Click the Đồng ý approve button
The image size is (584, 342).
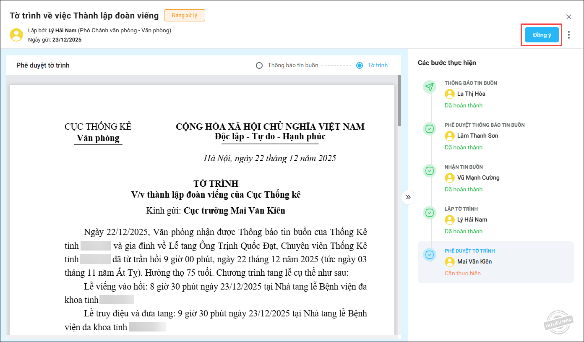coord(542,35)
